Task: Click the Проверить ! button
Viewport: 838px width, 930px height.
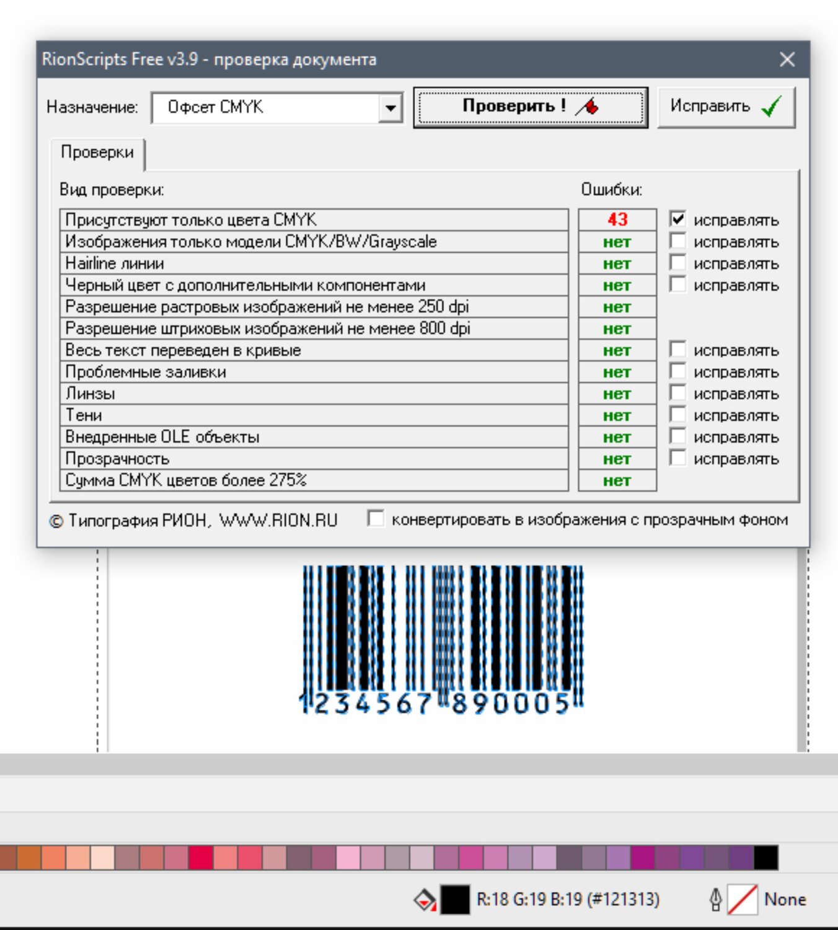Action: click(531, 107)
